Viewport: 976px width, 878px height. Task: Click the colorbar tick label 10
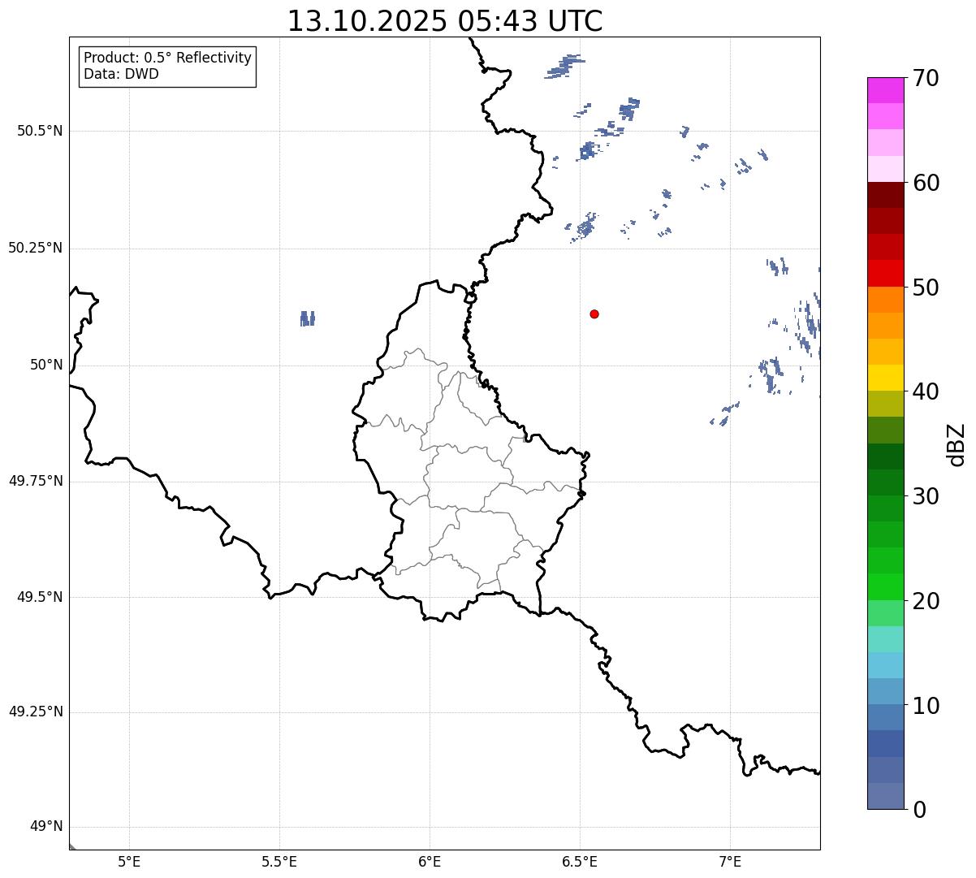926,706
